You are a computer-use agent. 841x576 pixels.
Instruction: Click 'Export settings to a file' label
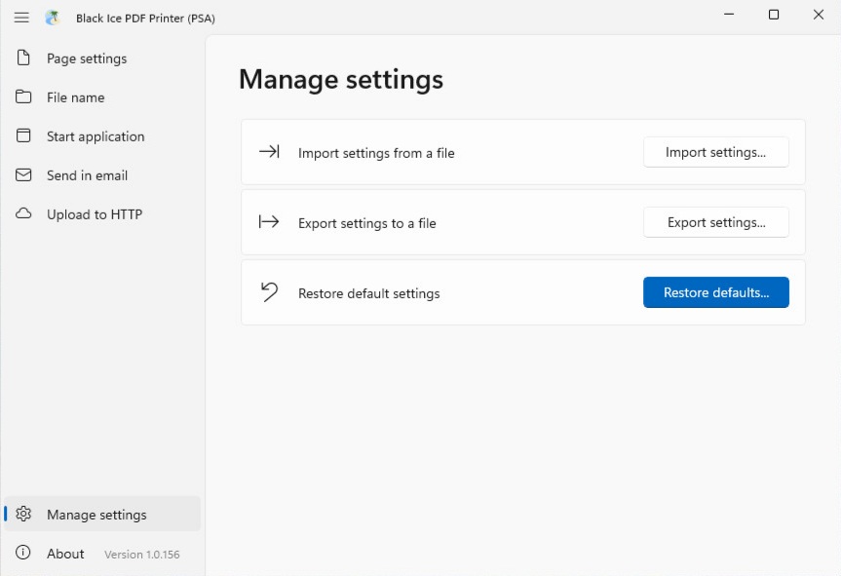[366, 223]
